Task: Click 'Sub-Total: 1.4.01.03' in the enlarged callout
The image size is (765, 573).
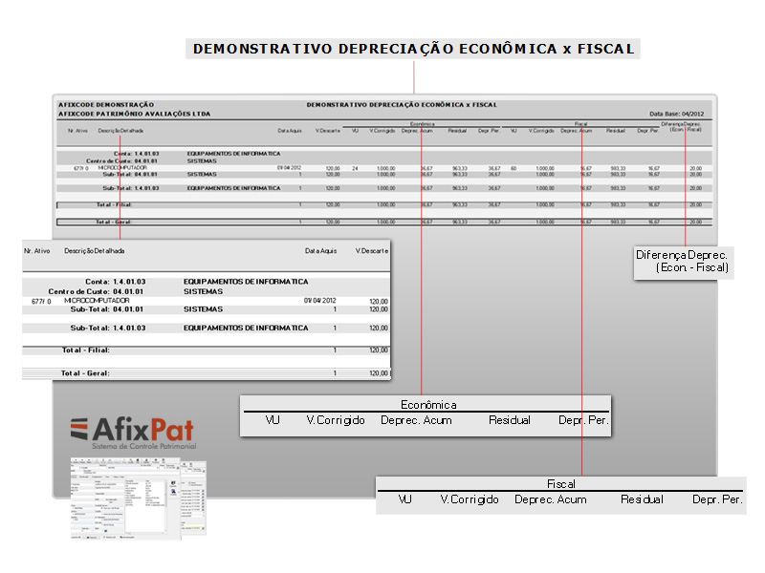Action: click(x=108, y=328)
